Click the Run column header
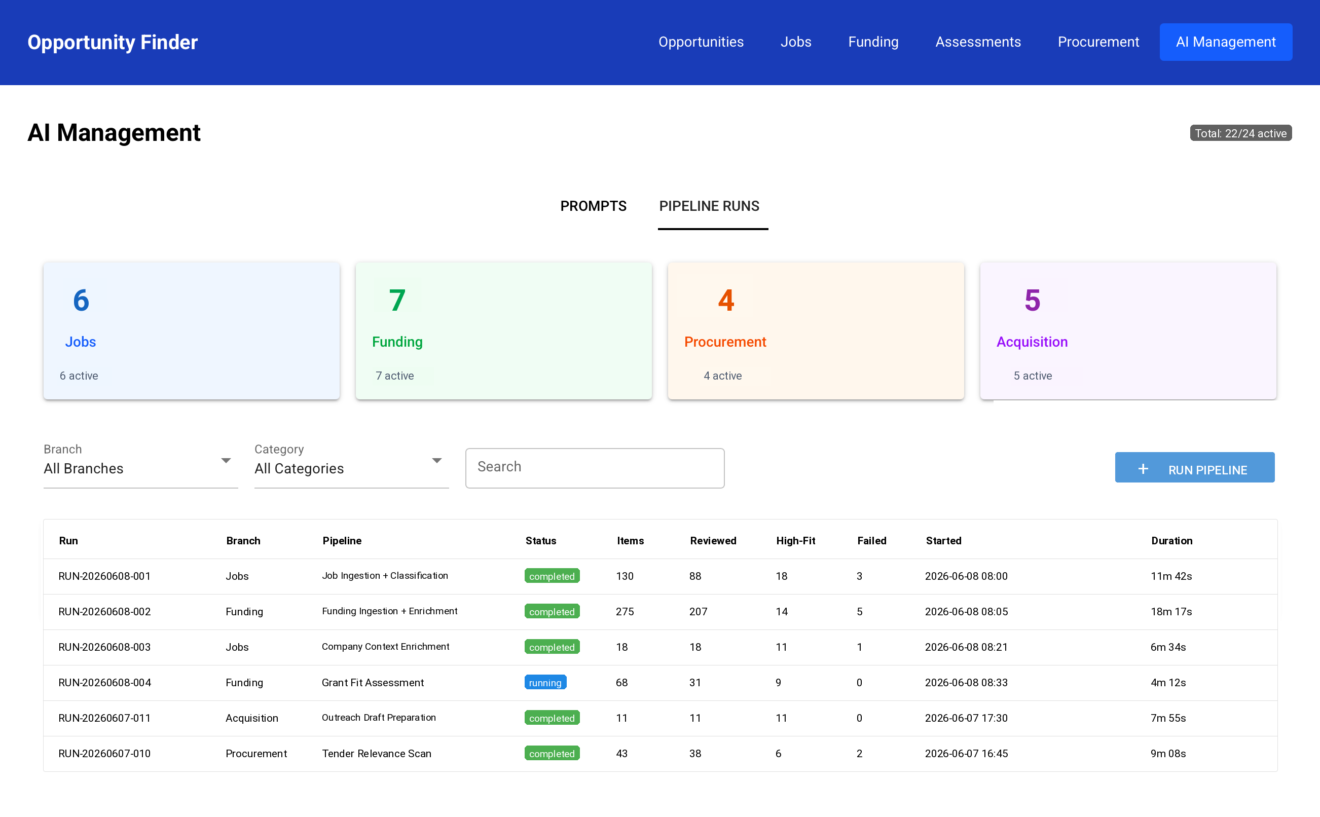 pyautogui.click(x=68, y=540)
